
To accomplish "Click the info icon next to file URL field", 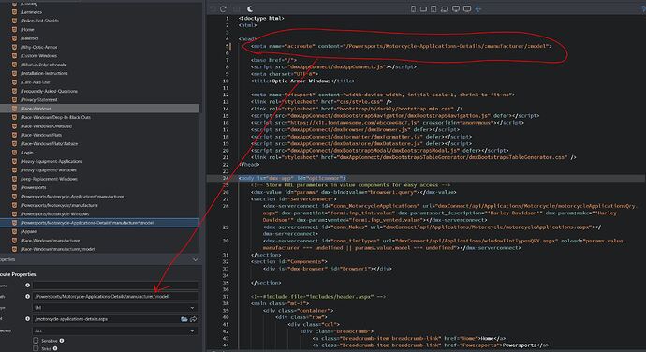I will tap(27, 318).
